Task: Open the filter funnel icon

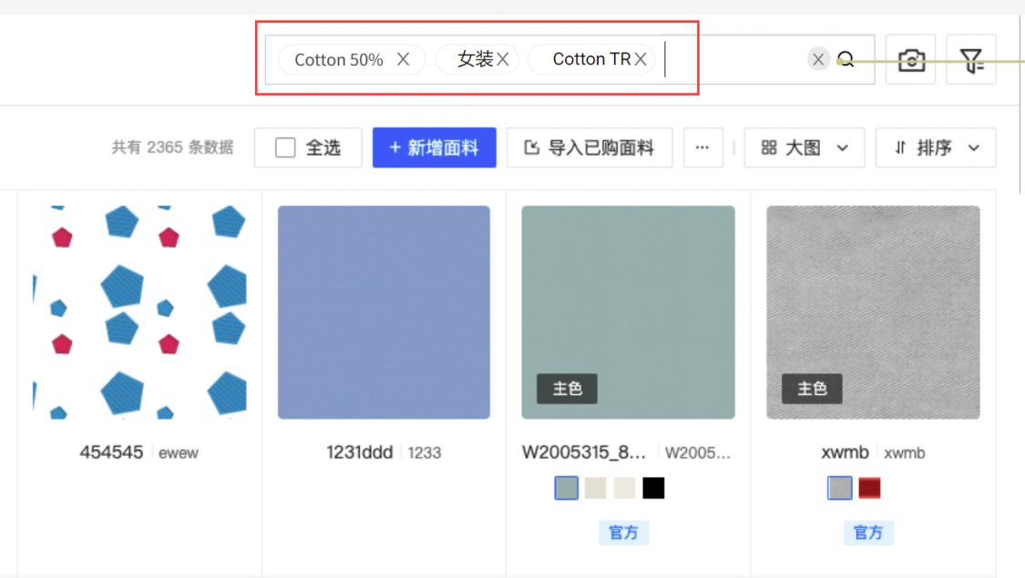Action: pyautogui.click(x=971, y=60)
